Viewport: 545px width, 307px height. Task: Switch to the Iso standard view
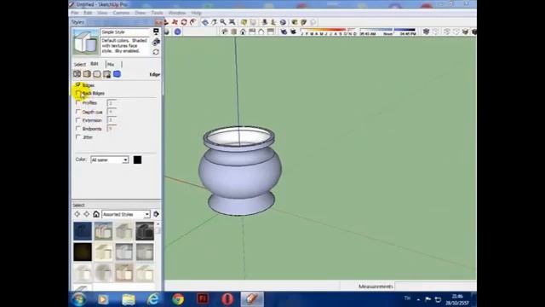[224, 32]
